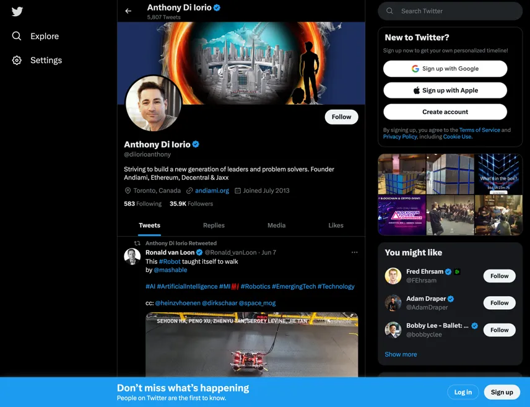530x407 pixels.
Task: Click the #EmergingTech hashtag
Action: (293, 287)
